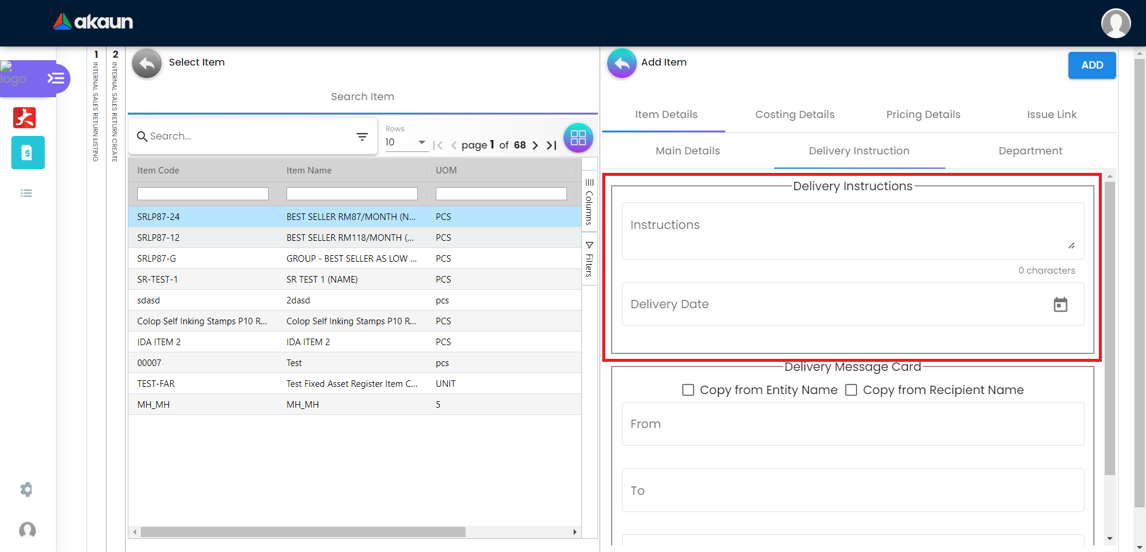The image size is (1146, 552).
Task: Expand the Filters side panel
Action: (x=589, y=259)
